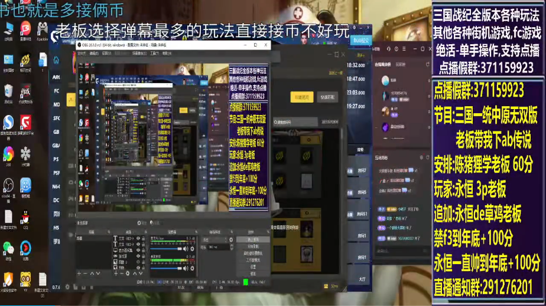Open 回收站 recycle bin icon
This screenshot has width=546, height=306.
(x=8, y=94)
